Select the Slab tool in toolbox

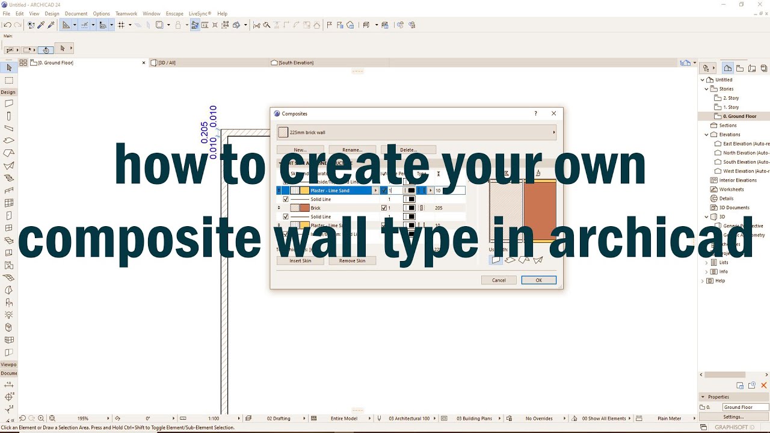[8, 141]
